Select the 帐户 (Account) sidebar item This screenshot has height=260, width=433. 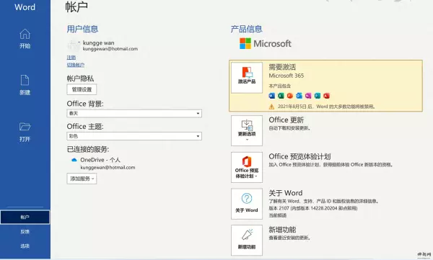[x=25, y=217]
